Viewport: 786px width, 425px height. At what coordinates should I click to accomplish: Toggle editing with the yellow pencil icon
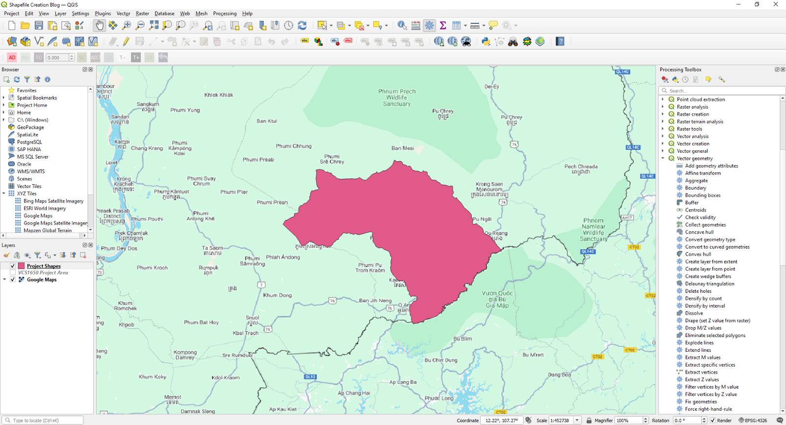(126, 42)
